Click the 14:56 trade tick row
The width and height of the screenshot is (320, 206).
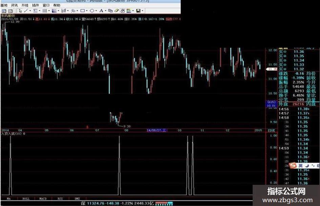(294, 109)
